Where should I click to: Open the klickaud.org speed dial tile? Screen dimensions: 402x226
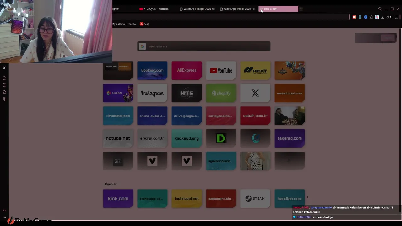click(x=187, y=138)
